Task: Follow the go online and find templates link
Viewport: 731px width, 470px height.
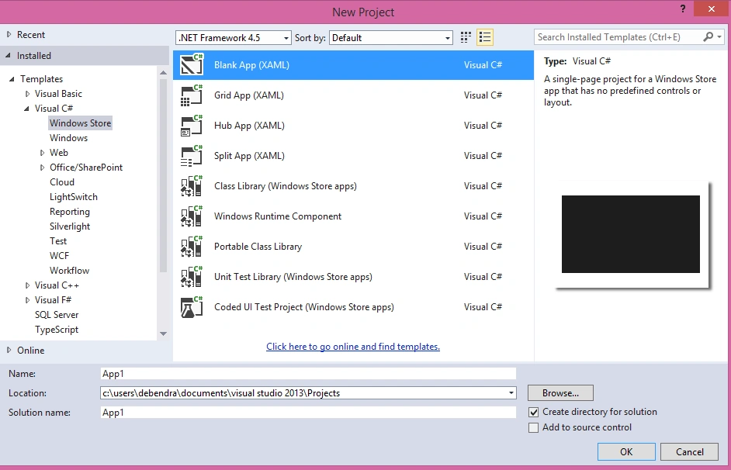Action: 353,347
